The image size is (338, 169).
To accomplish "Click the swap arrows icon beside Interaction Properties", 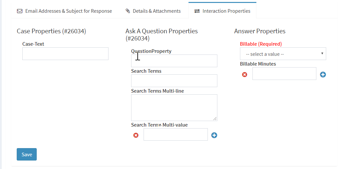I will click(x=197, y=11).
